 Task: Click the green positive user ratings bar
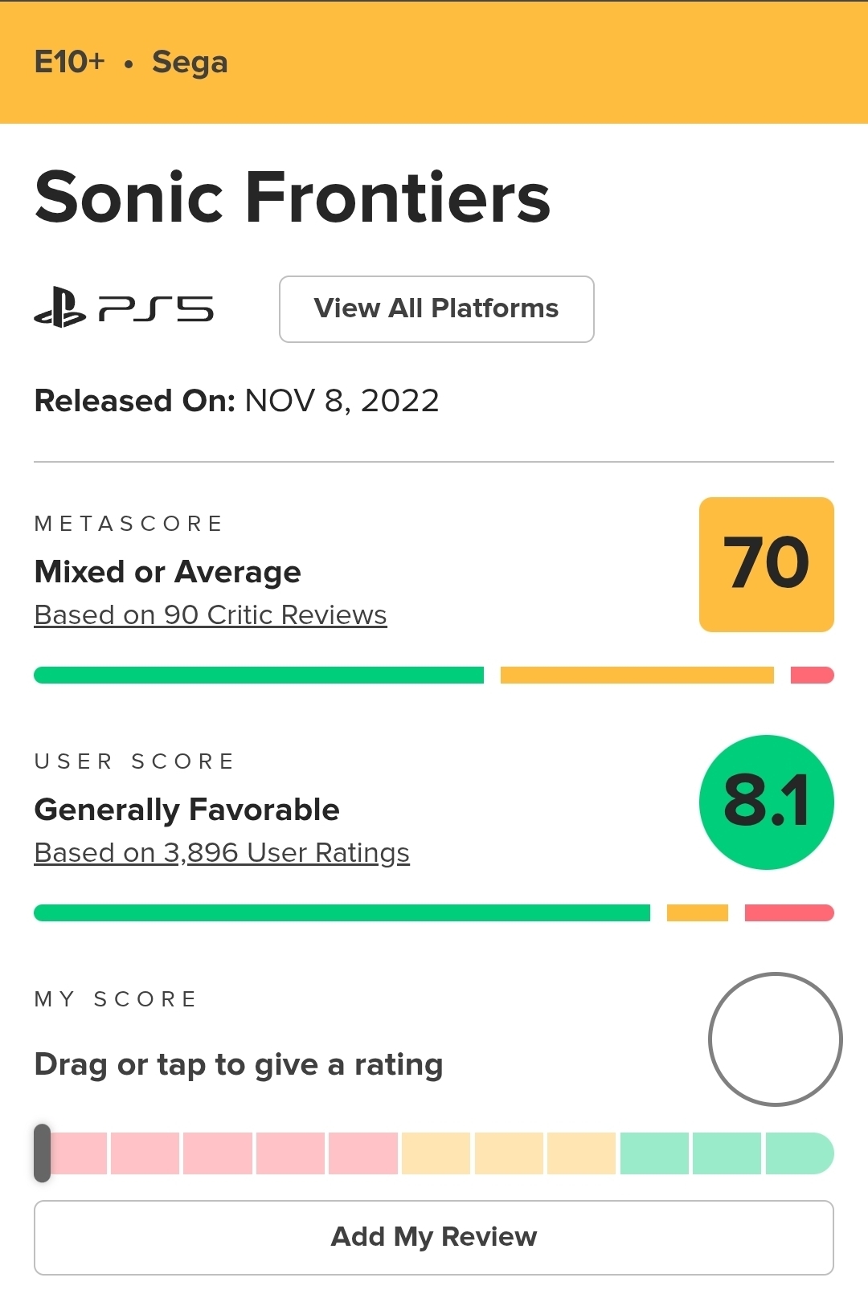[342, 913]
